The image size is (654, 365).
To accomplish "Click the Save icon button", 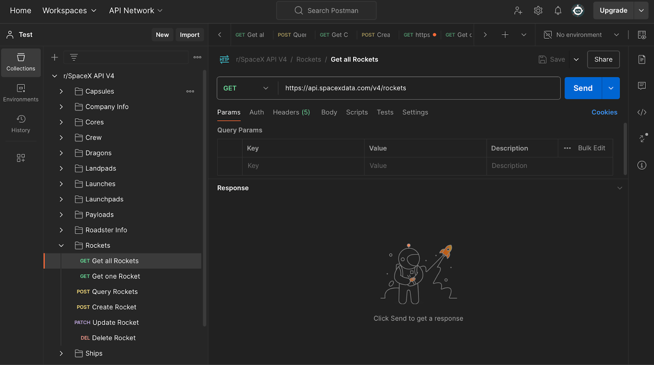I will pyautogui.click(x=552, y=60).
